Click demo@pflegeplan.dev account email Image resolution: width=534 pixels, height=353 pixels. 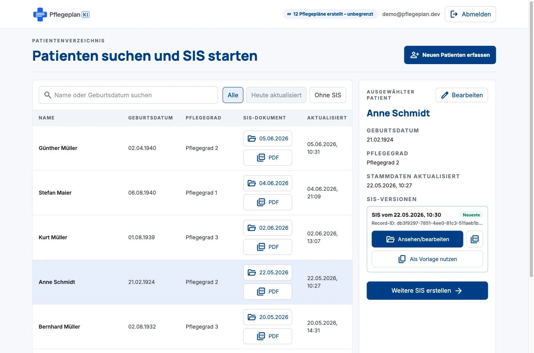411,14
